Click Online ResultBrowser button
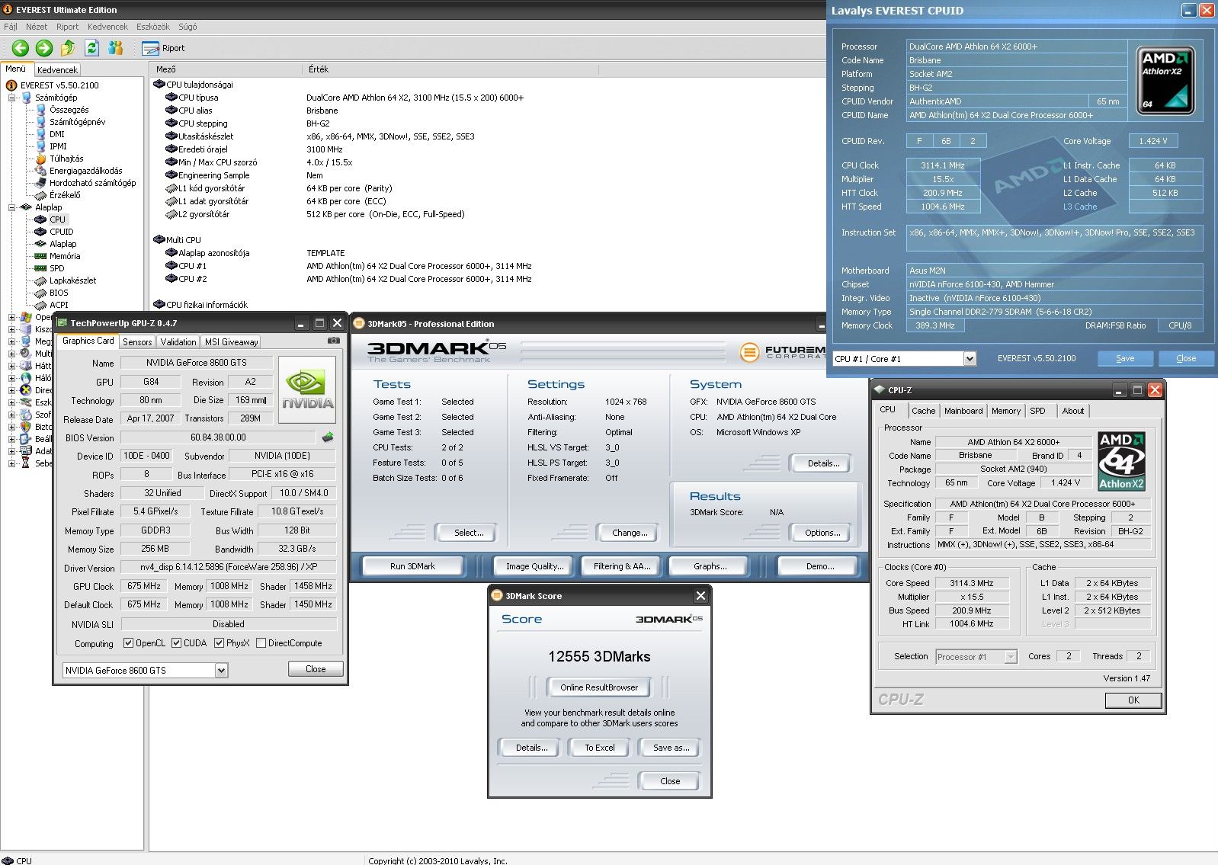This screenshot has width=1218, height=865. tap(599, 687)
